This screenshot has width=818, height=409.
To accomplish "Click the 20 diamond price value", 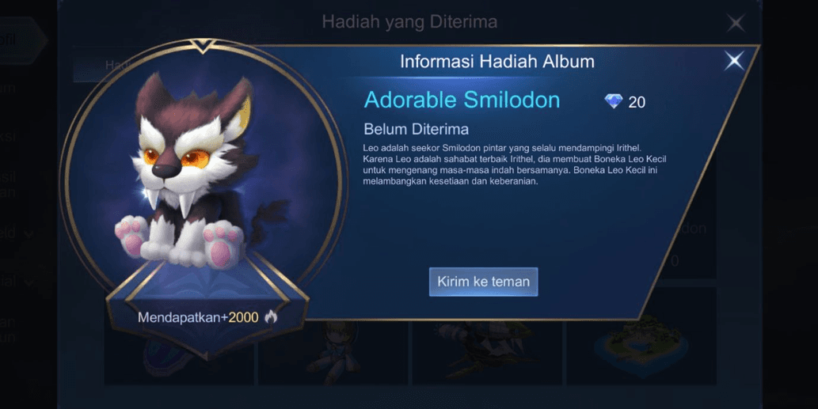I will 637,102.
